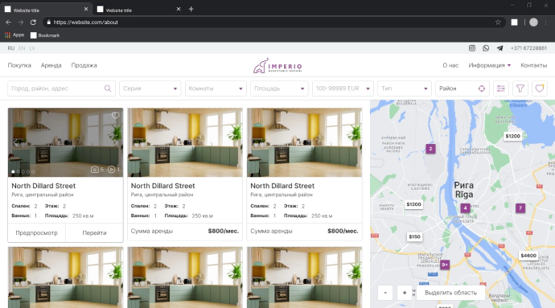Call the phone number +371 67228861

point(528,48)
